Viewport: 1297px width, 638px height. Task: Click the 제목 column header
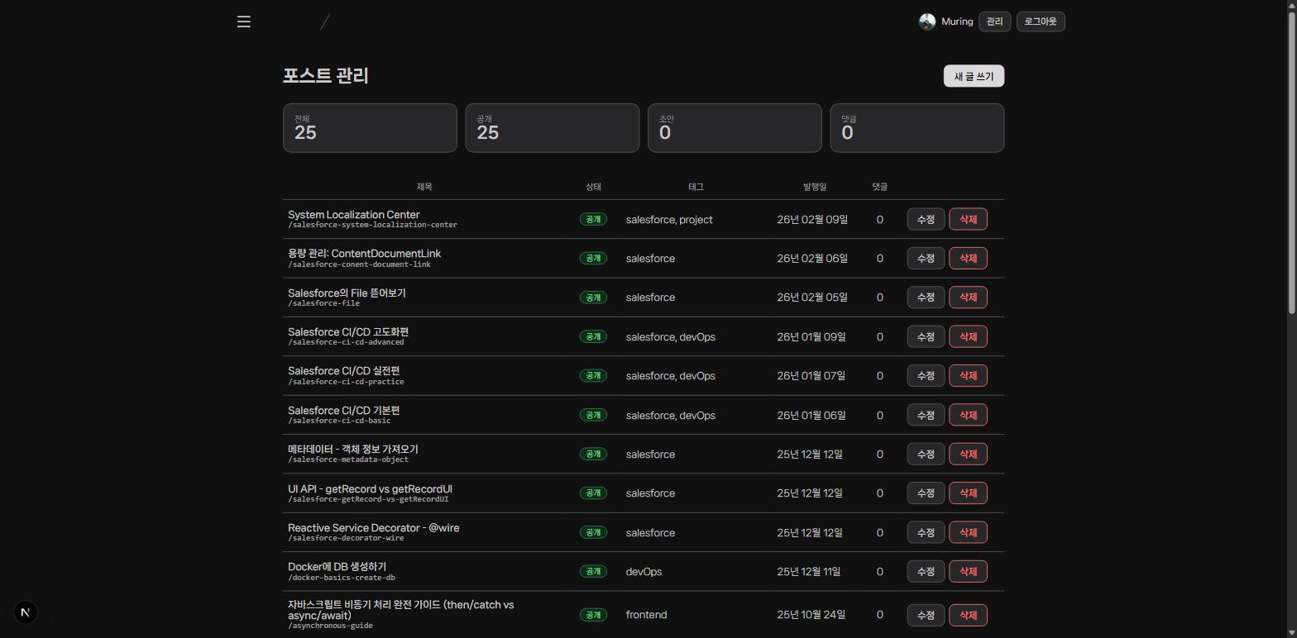click(424, 187)
